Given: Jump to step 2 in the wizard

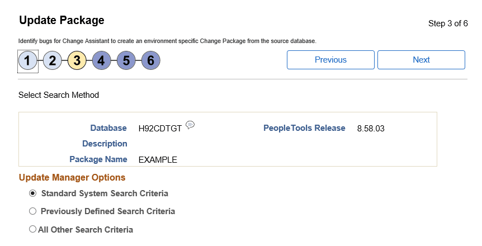Looking at the screenshot, I should coord(53,60).
